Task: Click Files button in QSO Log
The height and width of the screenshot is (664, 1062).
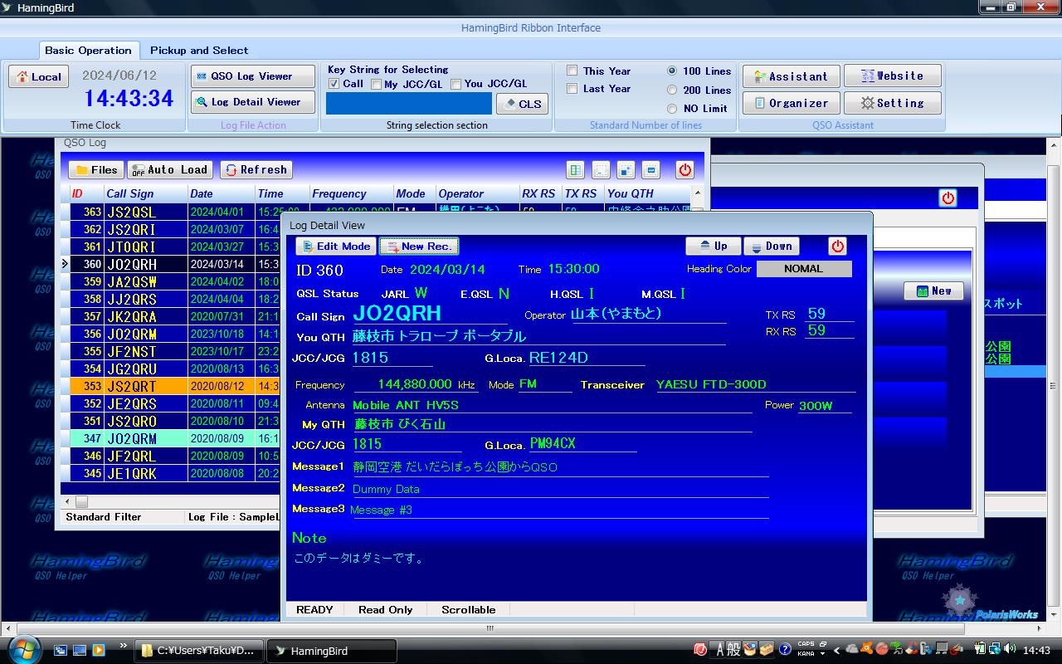Action: pos(96,169)
